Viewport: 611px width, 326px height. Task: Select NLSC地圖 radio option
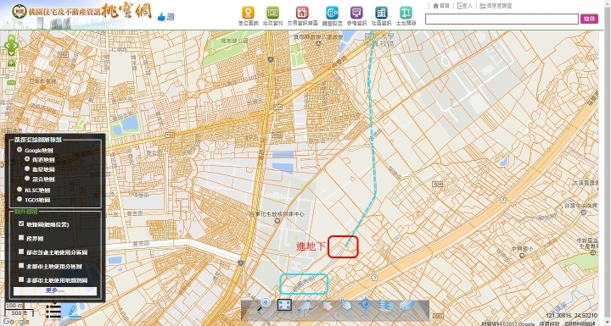[20, 190]
